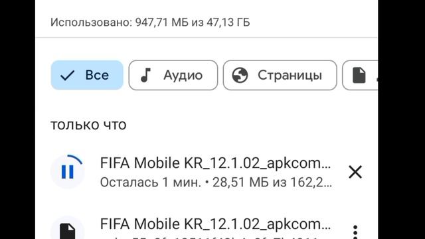Tap the Аудио chip label text
425x239 pixels.
pyautogui.click(x=183, y=75)
